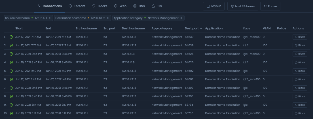Open the Blocks tab

click(100, 6)
